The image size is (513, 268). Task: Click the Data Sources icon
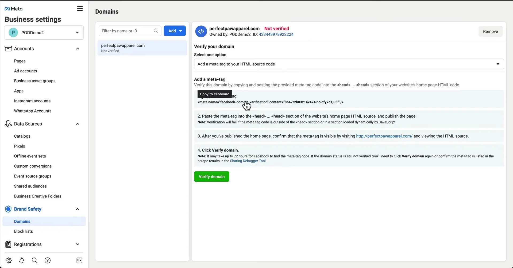pyautogui.click(x=8, y=124)
